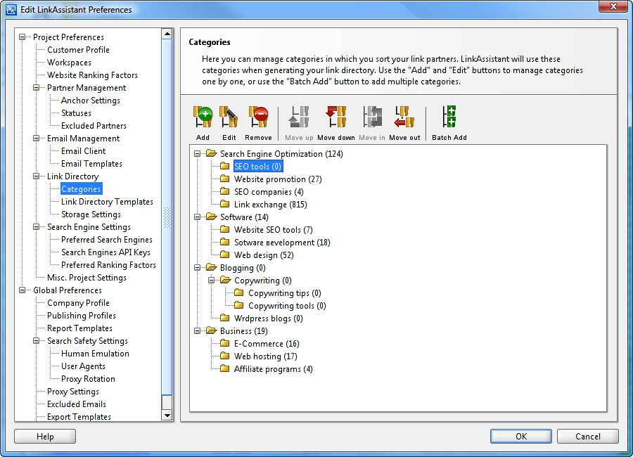
Task: Click the LinkAssistant icon in title bar
Action: [11, 9]
